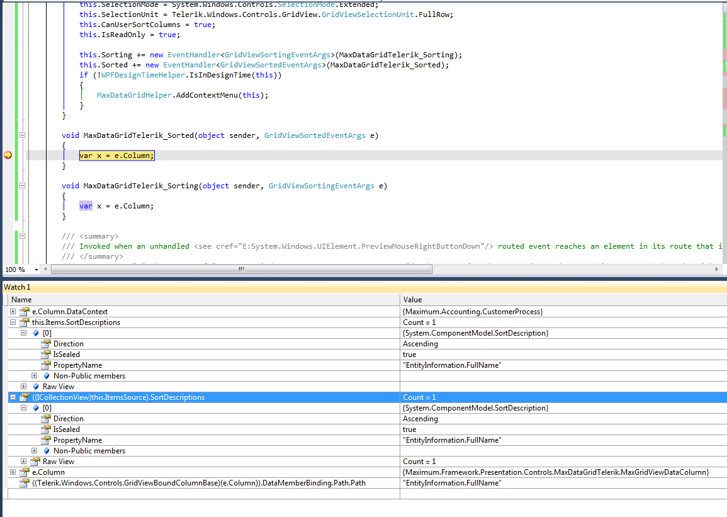
Task: Click the Value column header
Action: tap(563, 300)
